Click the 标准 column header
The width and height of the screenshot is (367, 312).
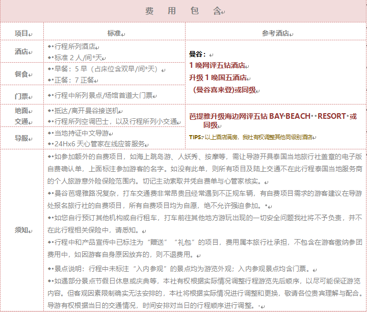pyautogui.click(x=114, y=33)
